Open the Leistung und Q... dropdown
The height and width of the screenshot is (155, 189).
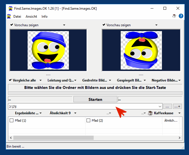point(62,80)
